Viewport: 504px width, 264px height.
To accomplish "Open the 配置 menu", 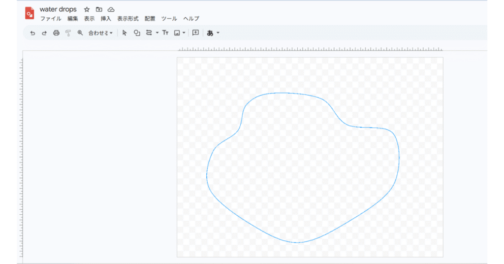I will click(150, 19).
